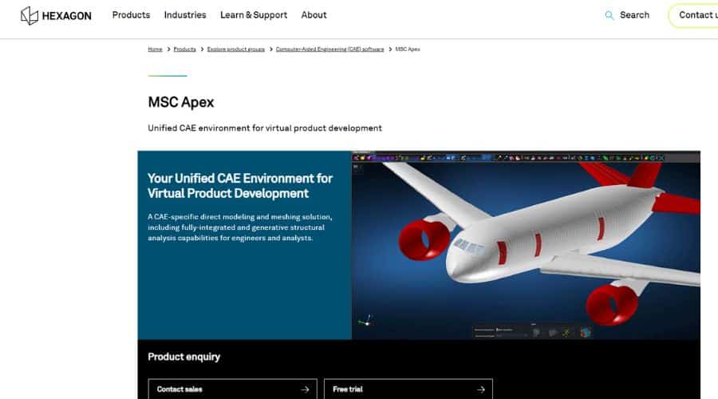Click the Search label in the header

pos(634,15)
